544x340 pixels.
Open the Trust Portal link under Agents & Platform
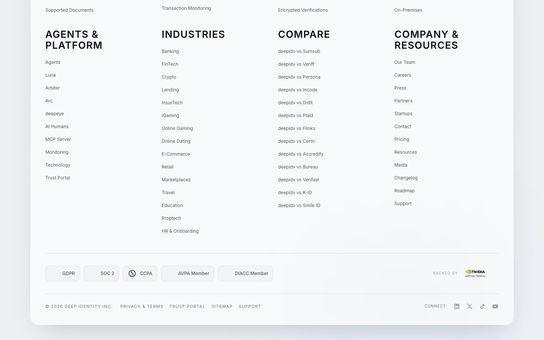point(57,178)
